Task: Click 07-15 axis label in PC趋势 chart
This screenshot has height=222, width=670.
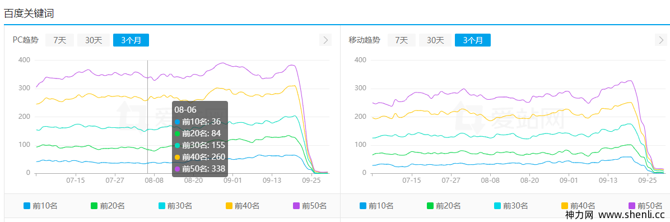Action: click(x=76, y=181)
